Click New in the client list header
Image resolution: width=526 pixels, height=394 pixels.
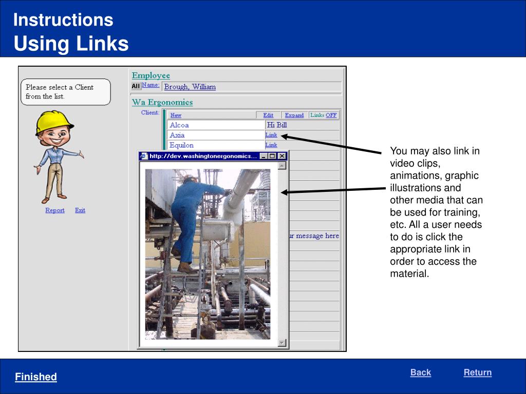point(176,115)
